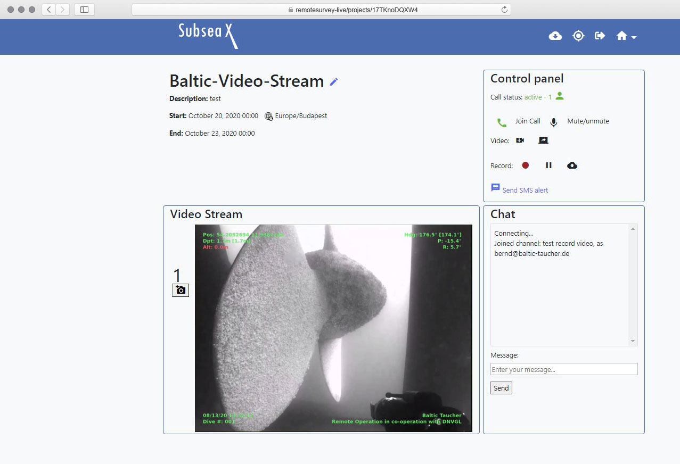Upload the recording to the cloud
This screenshot has height=464, width=680.
[x=572, y=165]
